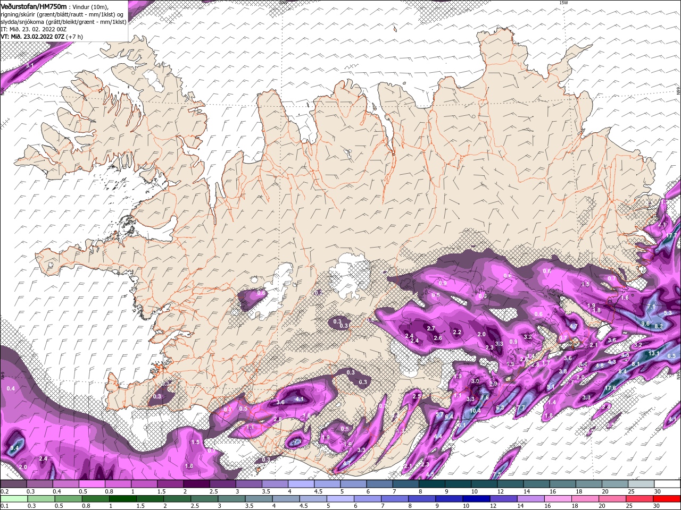
Task: Click the 7.5 precipitation value near the bottom
Action: (497, 474)
